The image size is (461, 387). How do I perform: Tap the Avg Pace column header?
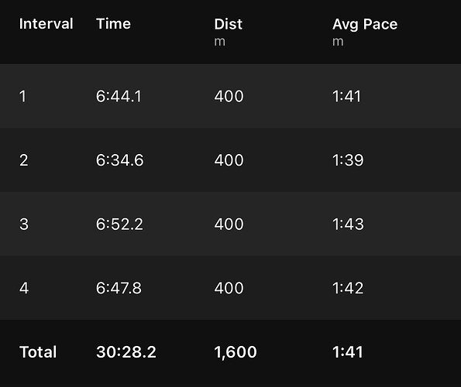click(365, 25)
